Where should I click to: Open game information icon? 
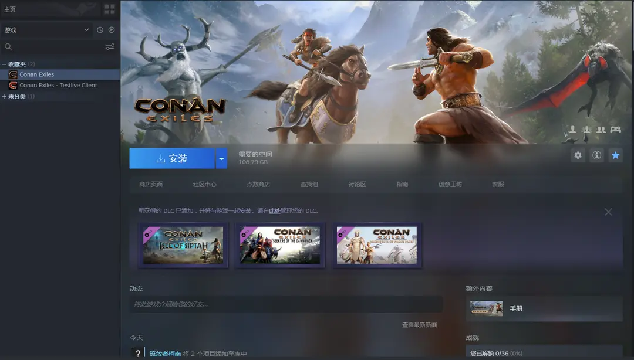coord(596,155)
